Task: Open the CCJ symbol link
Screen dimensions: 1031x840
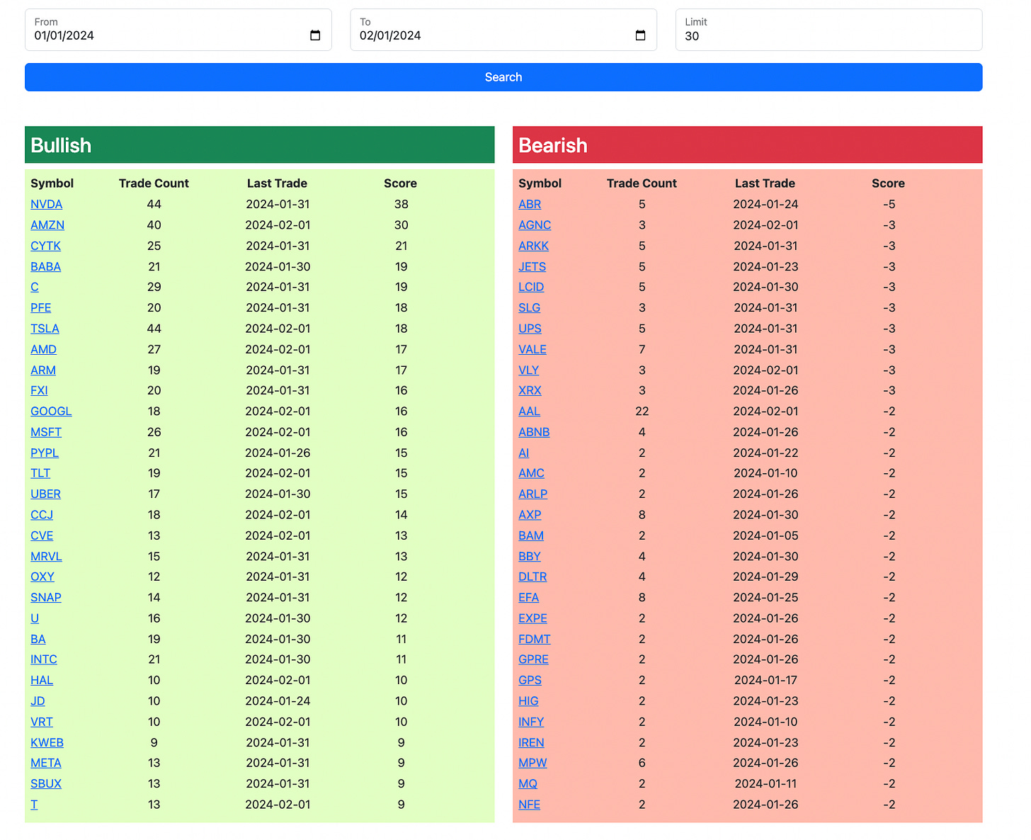Action: [x=42, y=515]
